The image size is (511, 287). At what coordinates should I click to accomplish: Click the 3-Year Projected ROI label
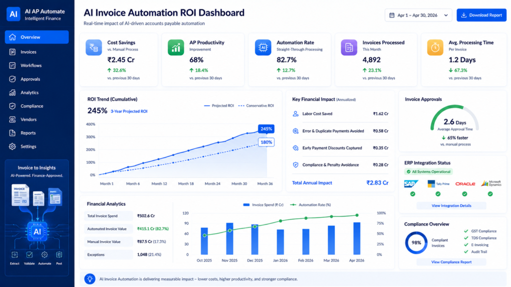pos(129,111)
